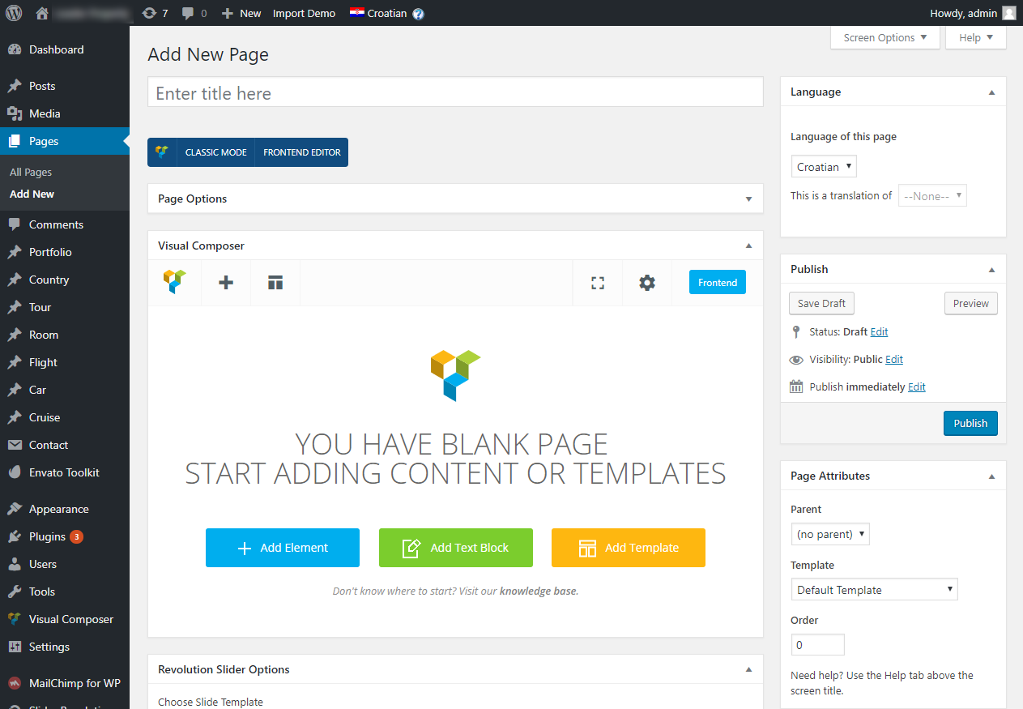Click the WordPress logo in admin bar
1023x709 pixels.
[15, 13]
